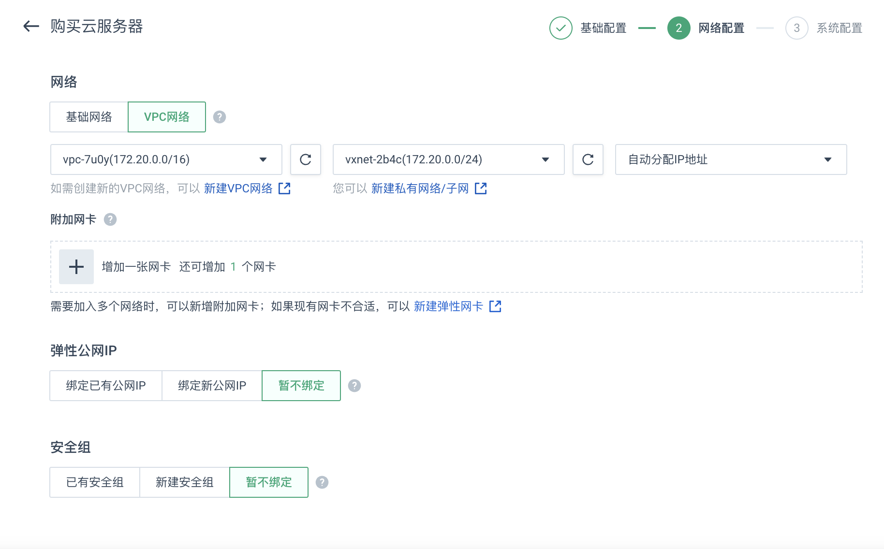Open help icon next to 弹性公网IP options

pyautogui.click(x=354, y=386)
